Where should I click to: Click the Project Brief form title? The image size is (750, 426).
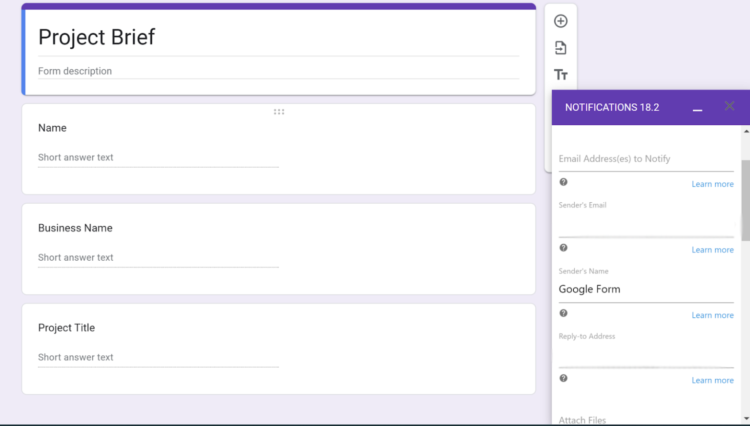(x=97, y=37)
